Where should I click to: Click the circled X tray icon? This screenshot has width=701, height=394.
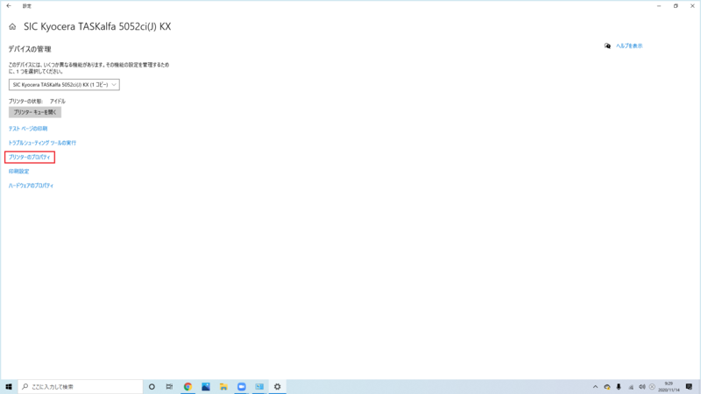click(652, 387)
